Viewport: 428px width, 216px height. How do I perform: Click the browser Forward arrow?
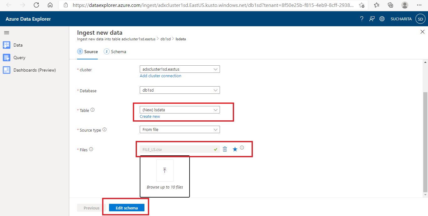(23, 5)
